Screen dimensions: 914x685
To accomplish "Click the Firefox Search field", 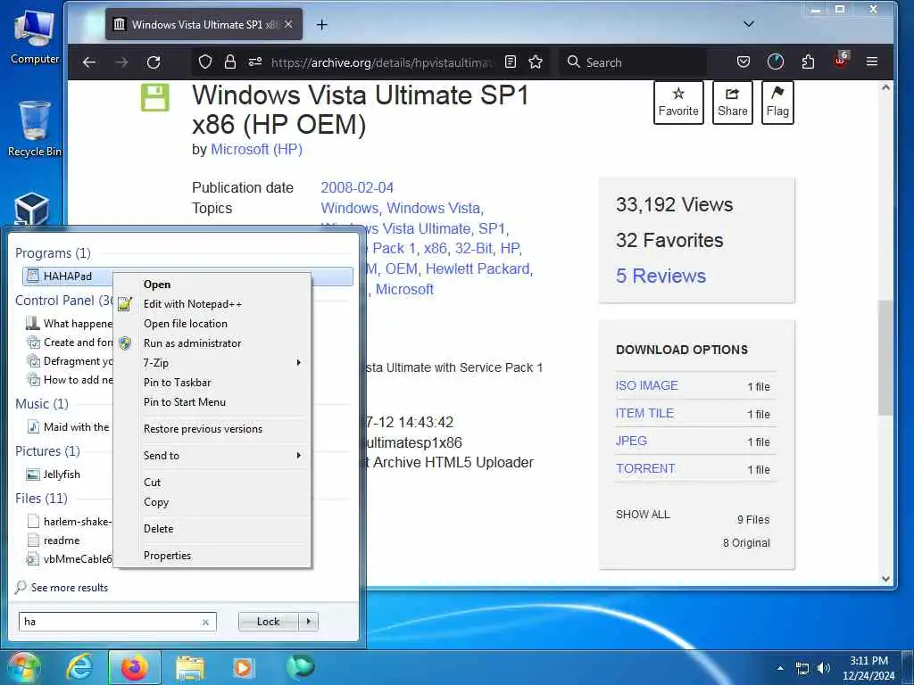I will [x=633, y=62].
